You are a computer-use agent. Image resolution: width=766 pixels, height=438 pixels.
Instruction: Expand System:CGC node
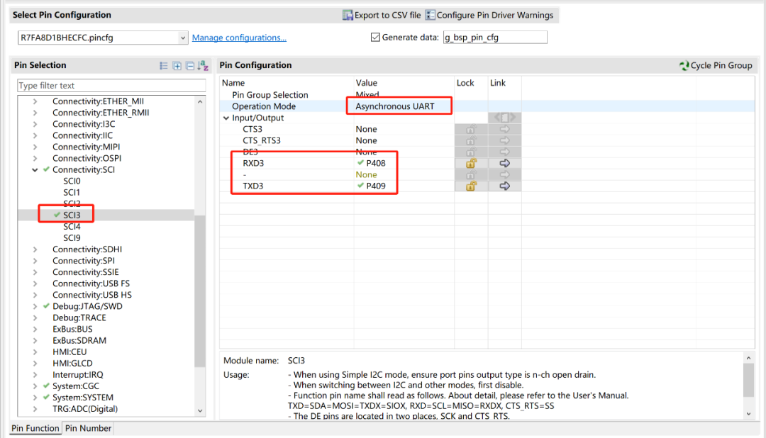coord(35,386)
